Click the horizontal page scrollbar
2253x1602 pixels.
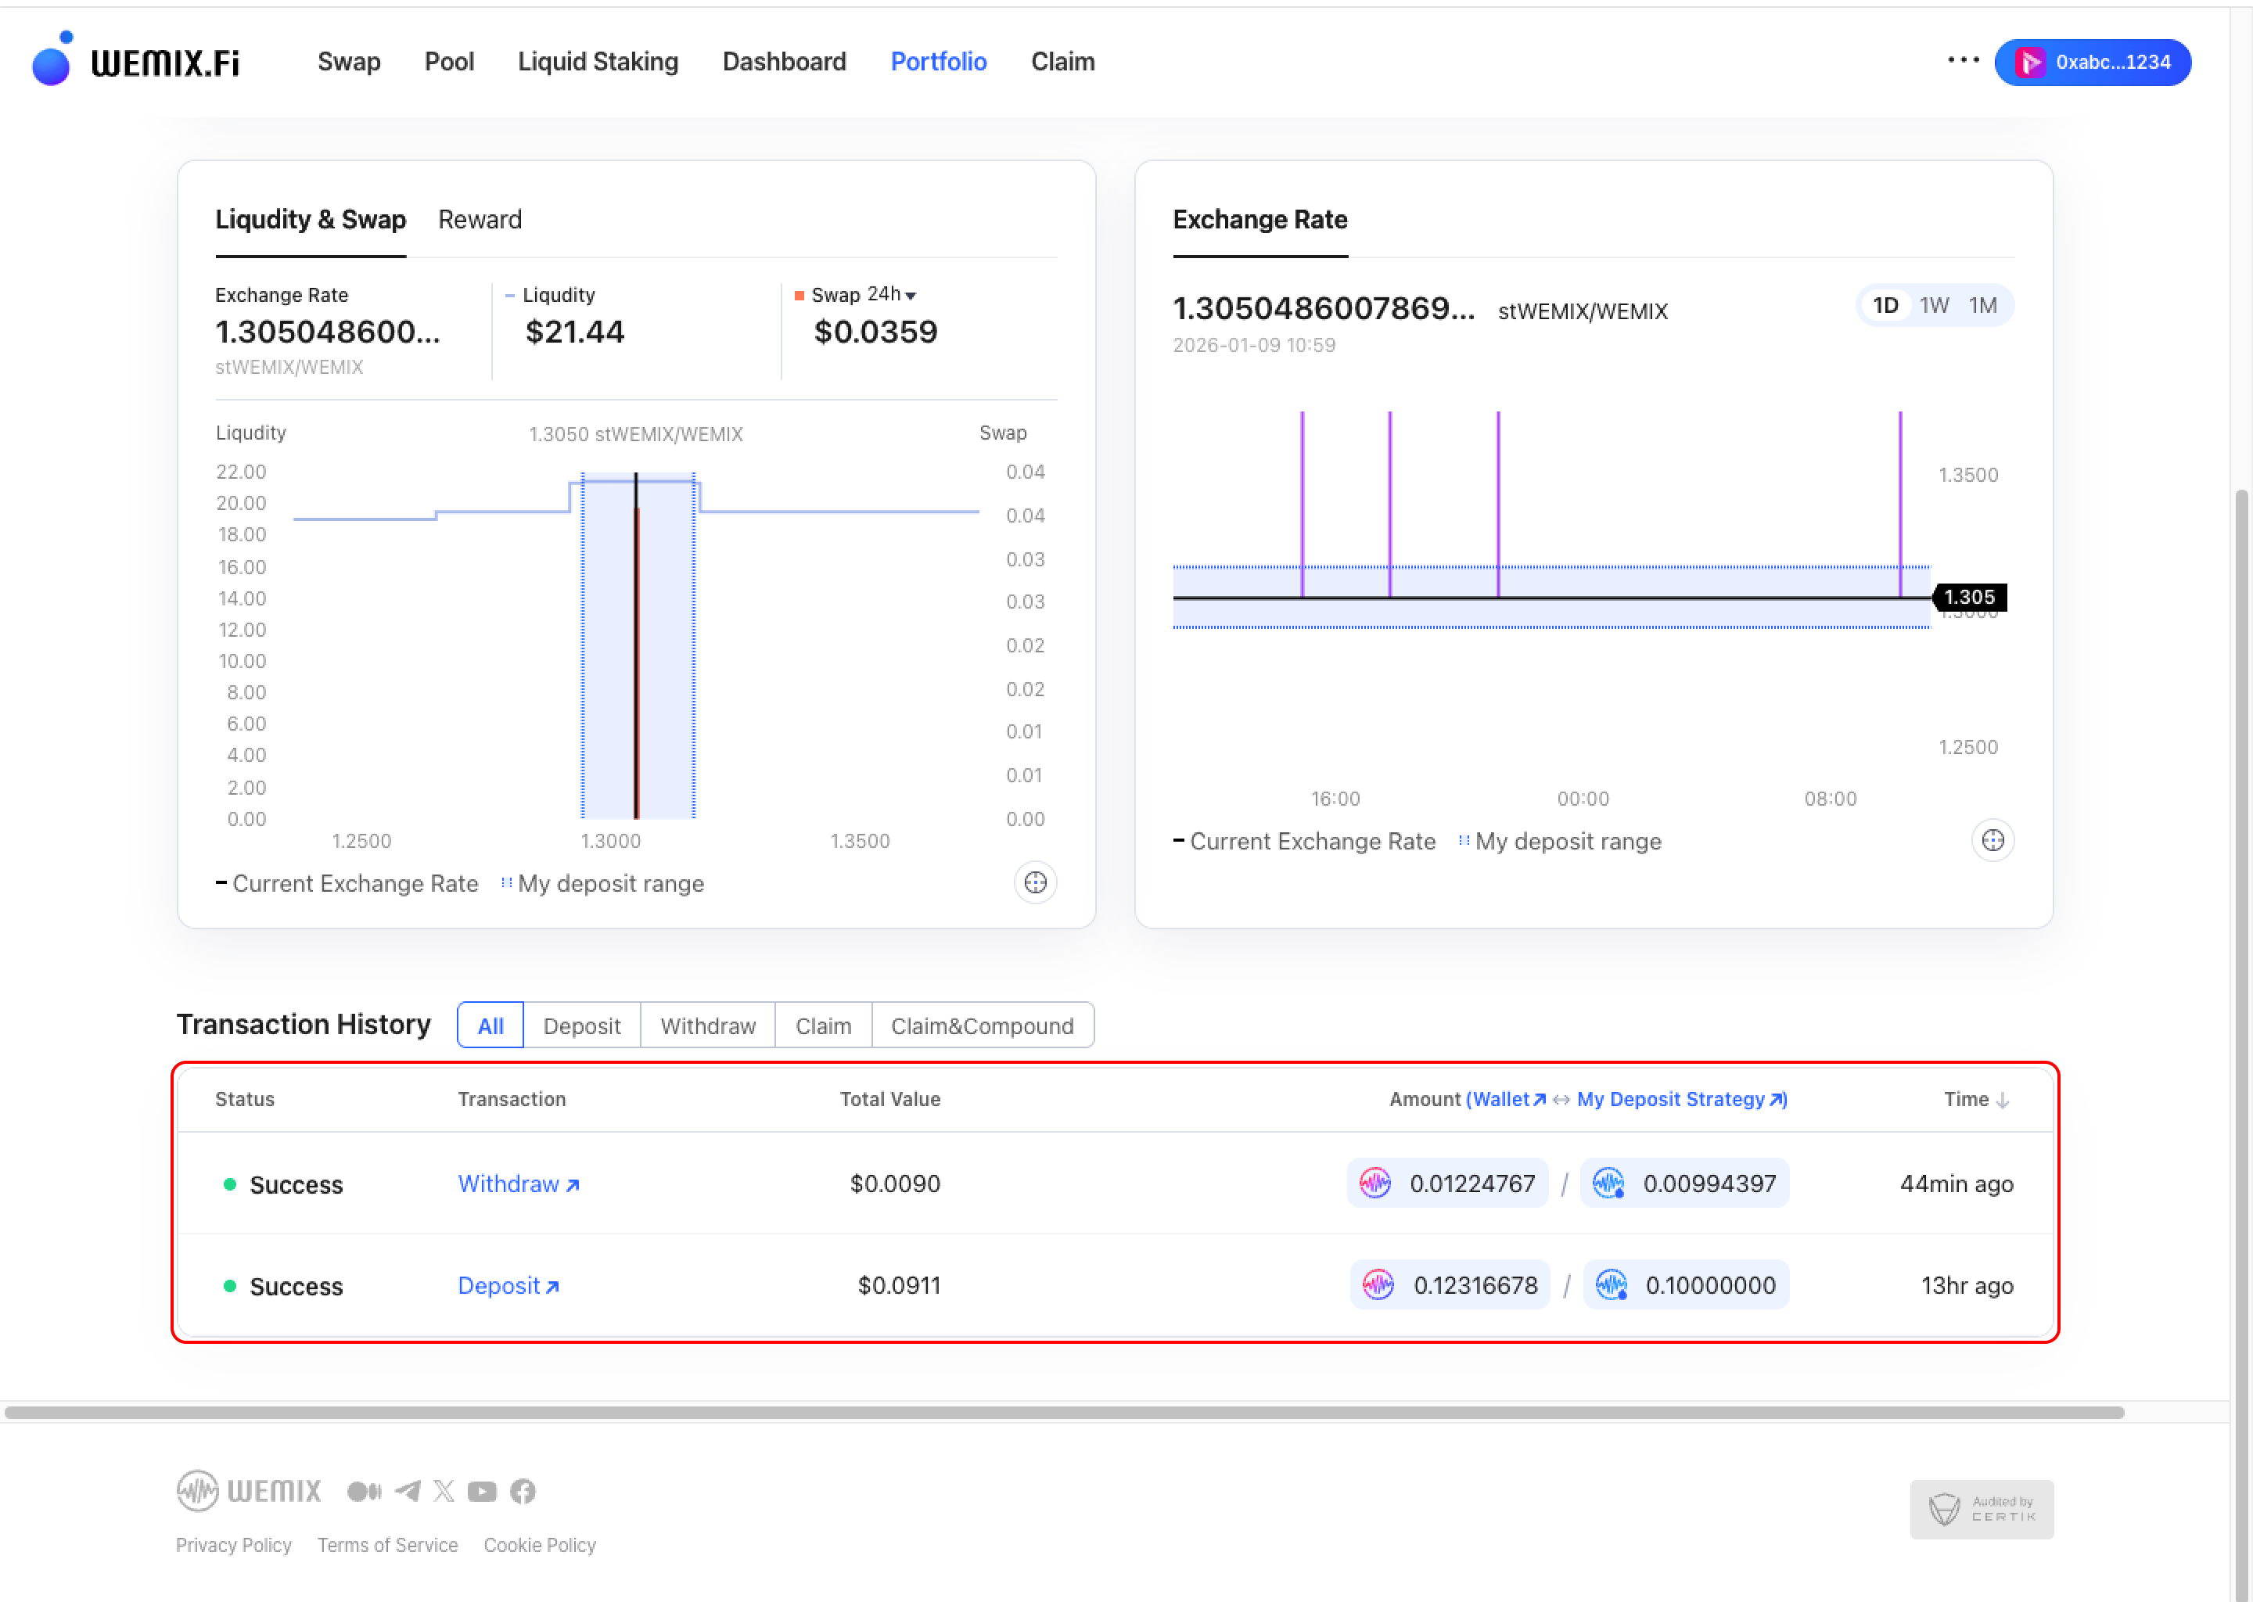click(1063, 1413)
